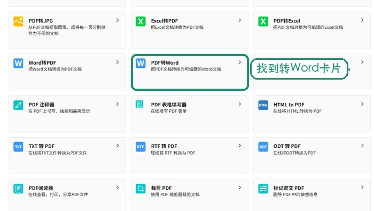The image size is (374, 211).
Task: Click the redaction icon of 标记密文 PDF
Action: coord(263,189)
